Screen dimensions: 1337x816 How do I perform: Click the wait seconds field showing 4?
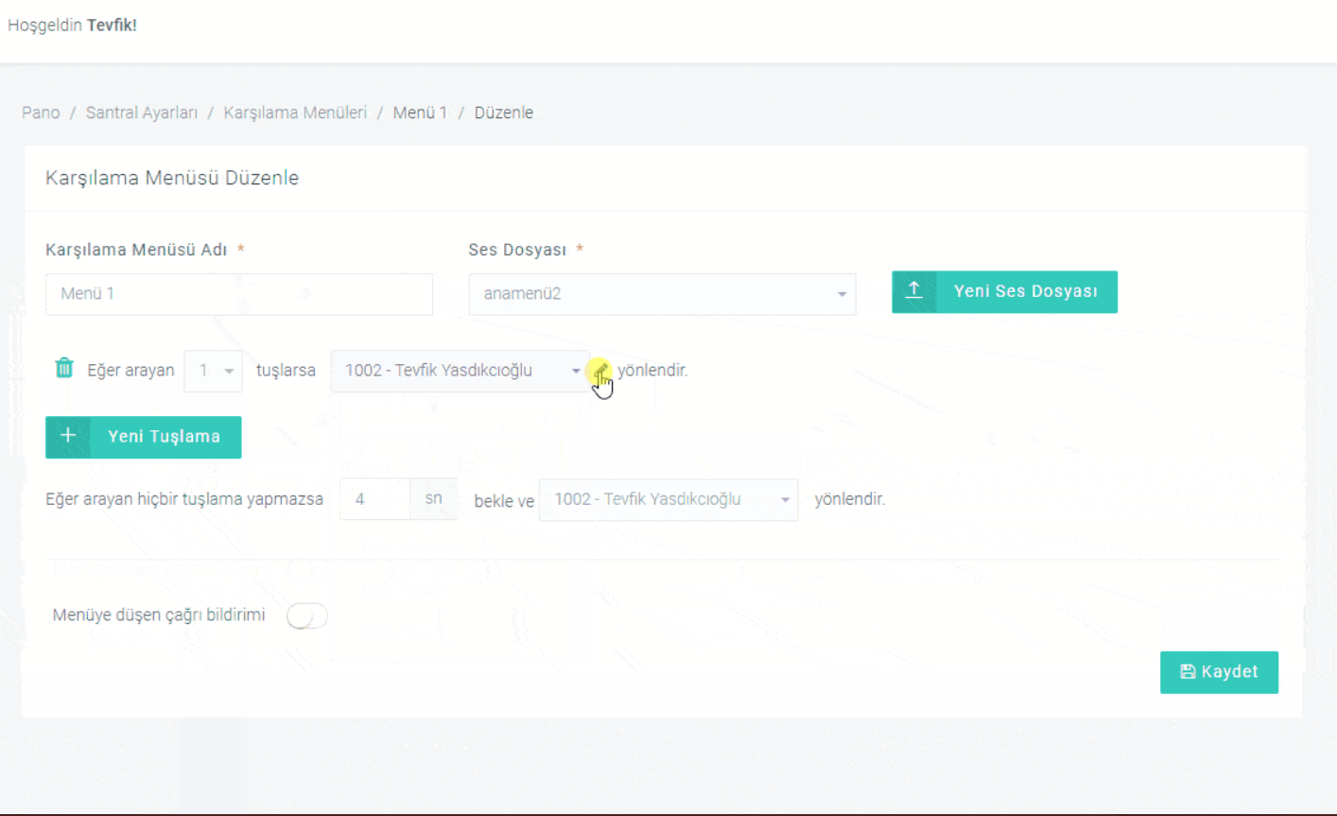pyautogui.click(x=374, y=499)
